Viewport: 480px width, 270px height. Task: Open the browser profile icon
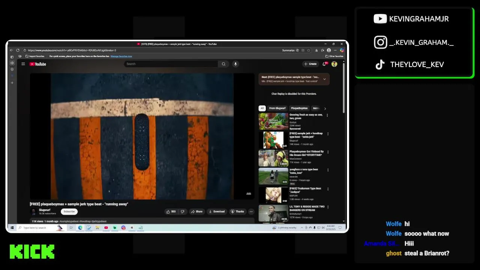click(x=329, y=50)
